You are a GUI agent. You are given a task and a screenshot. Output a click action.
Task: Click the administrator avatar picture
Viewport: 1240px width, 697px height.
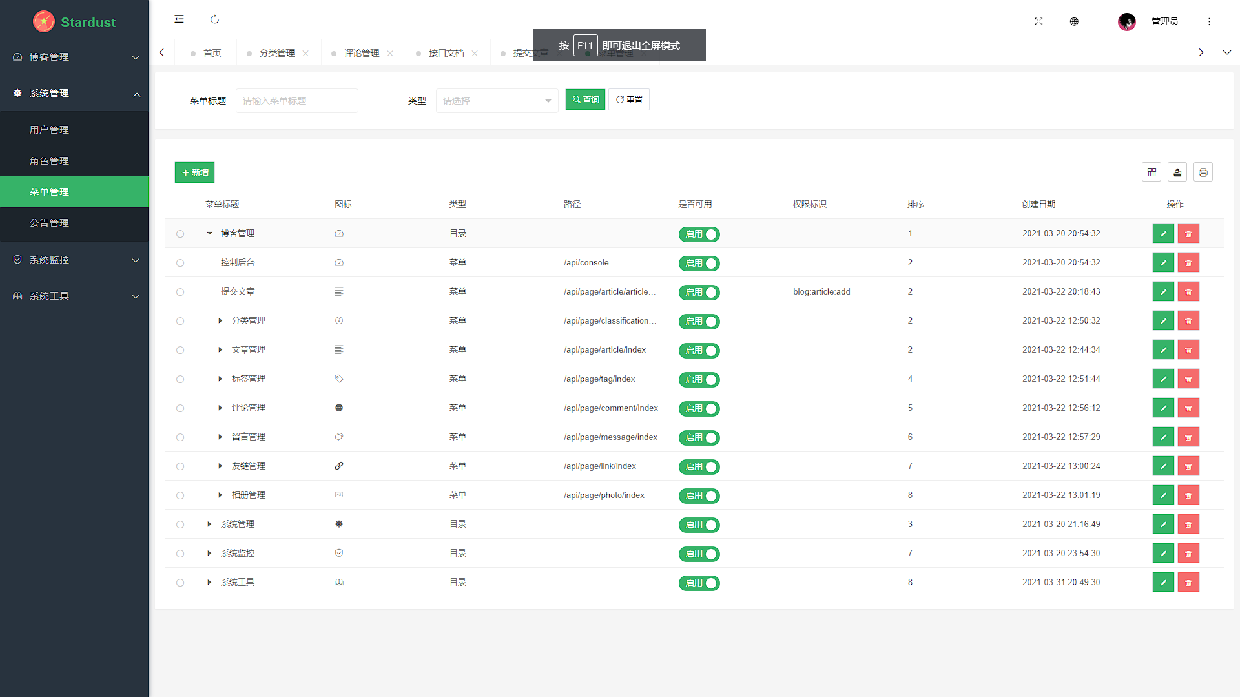[1127, 21]
